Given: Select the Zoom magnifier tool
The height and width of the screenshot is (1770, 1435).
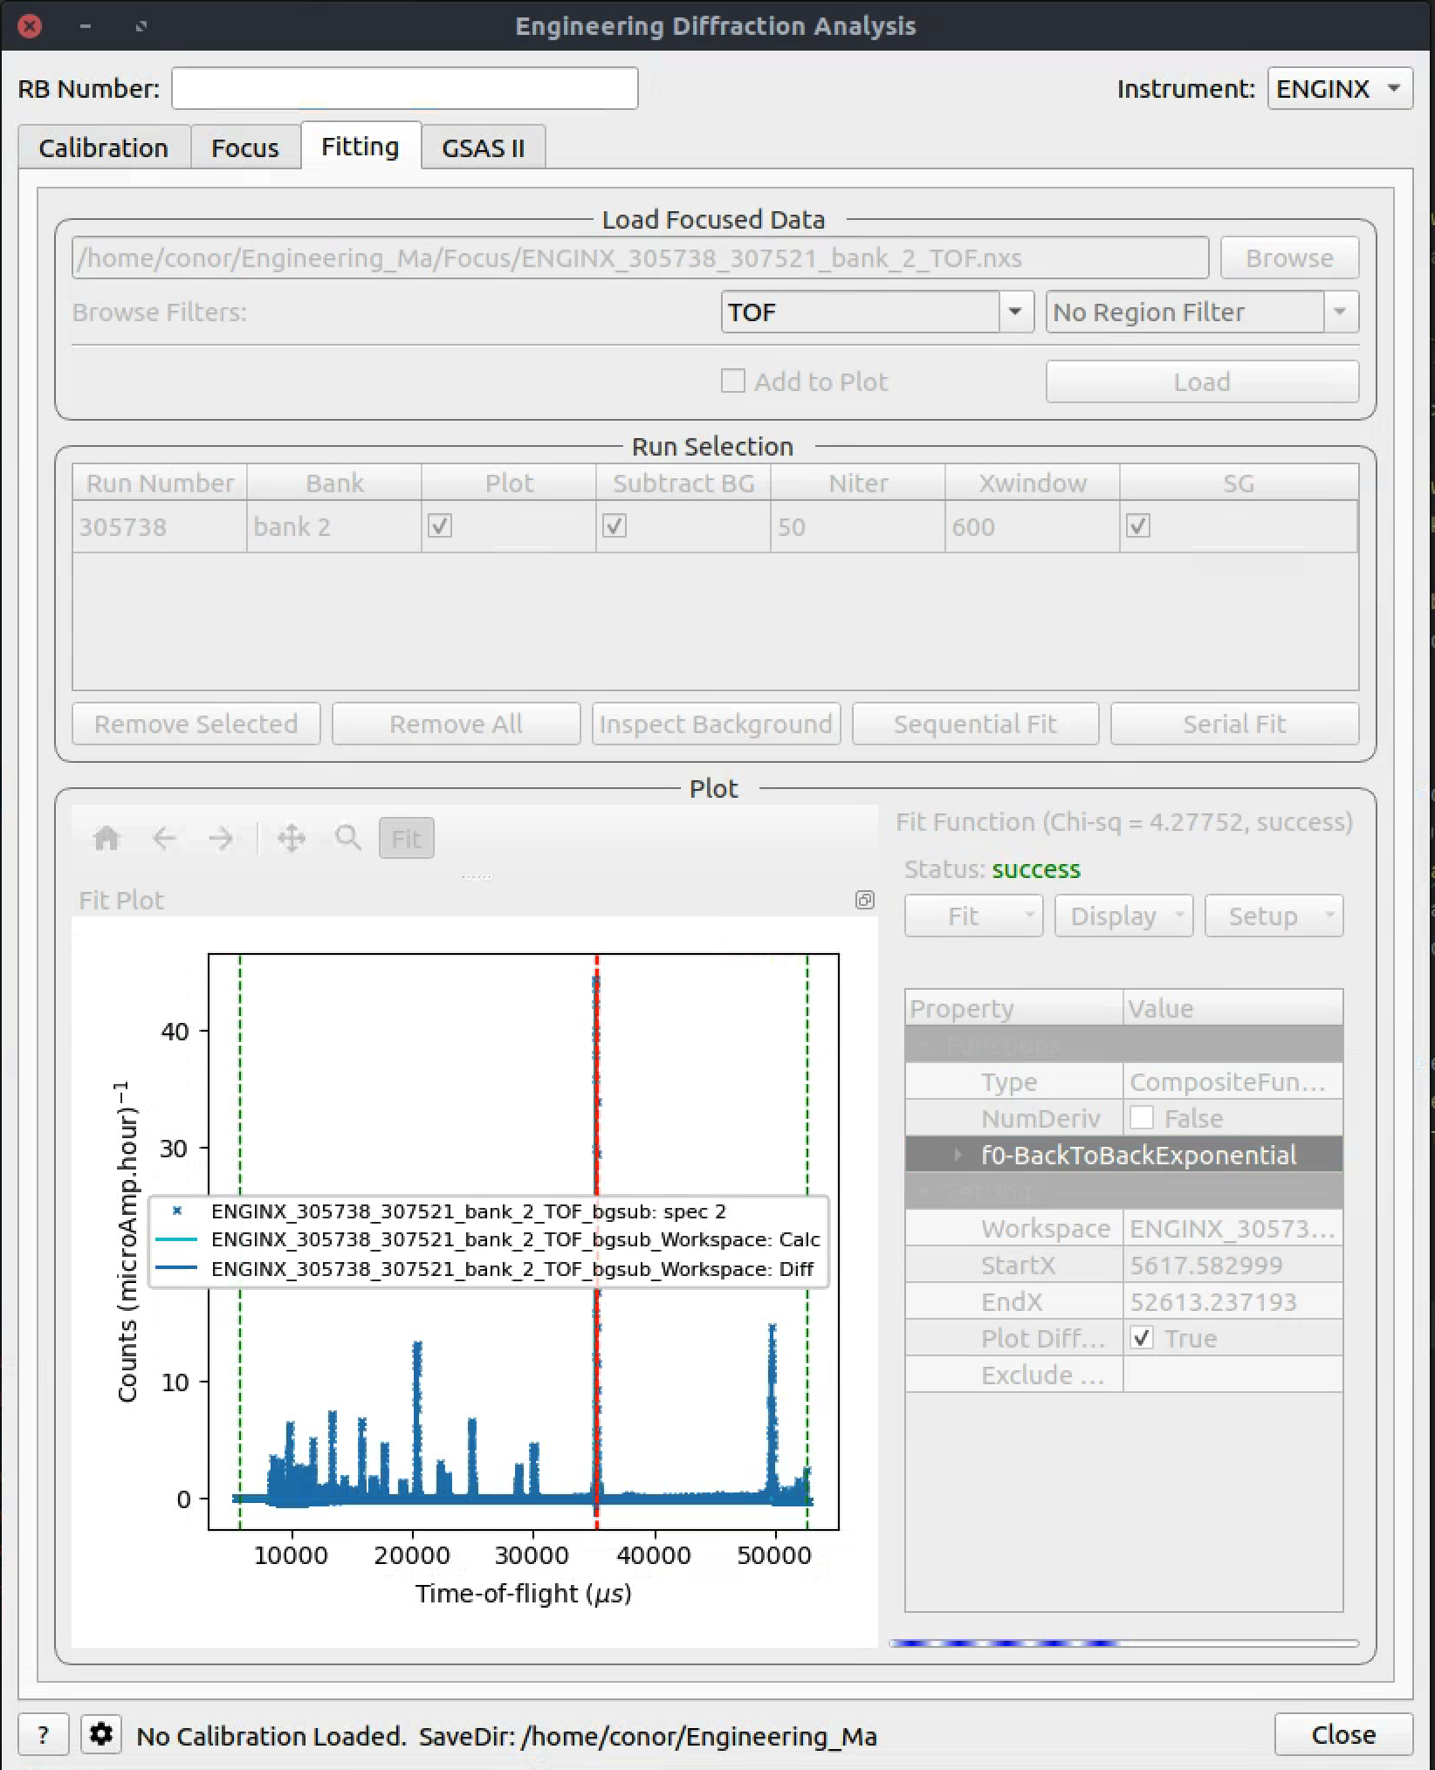Looking at the screenshot, I should (x=348, y=839).
